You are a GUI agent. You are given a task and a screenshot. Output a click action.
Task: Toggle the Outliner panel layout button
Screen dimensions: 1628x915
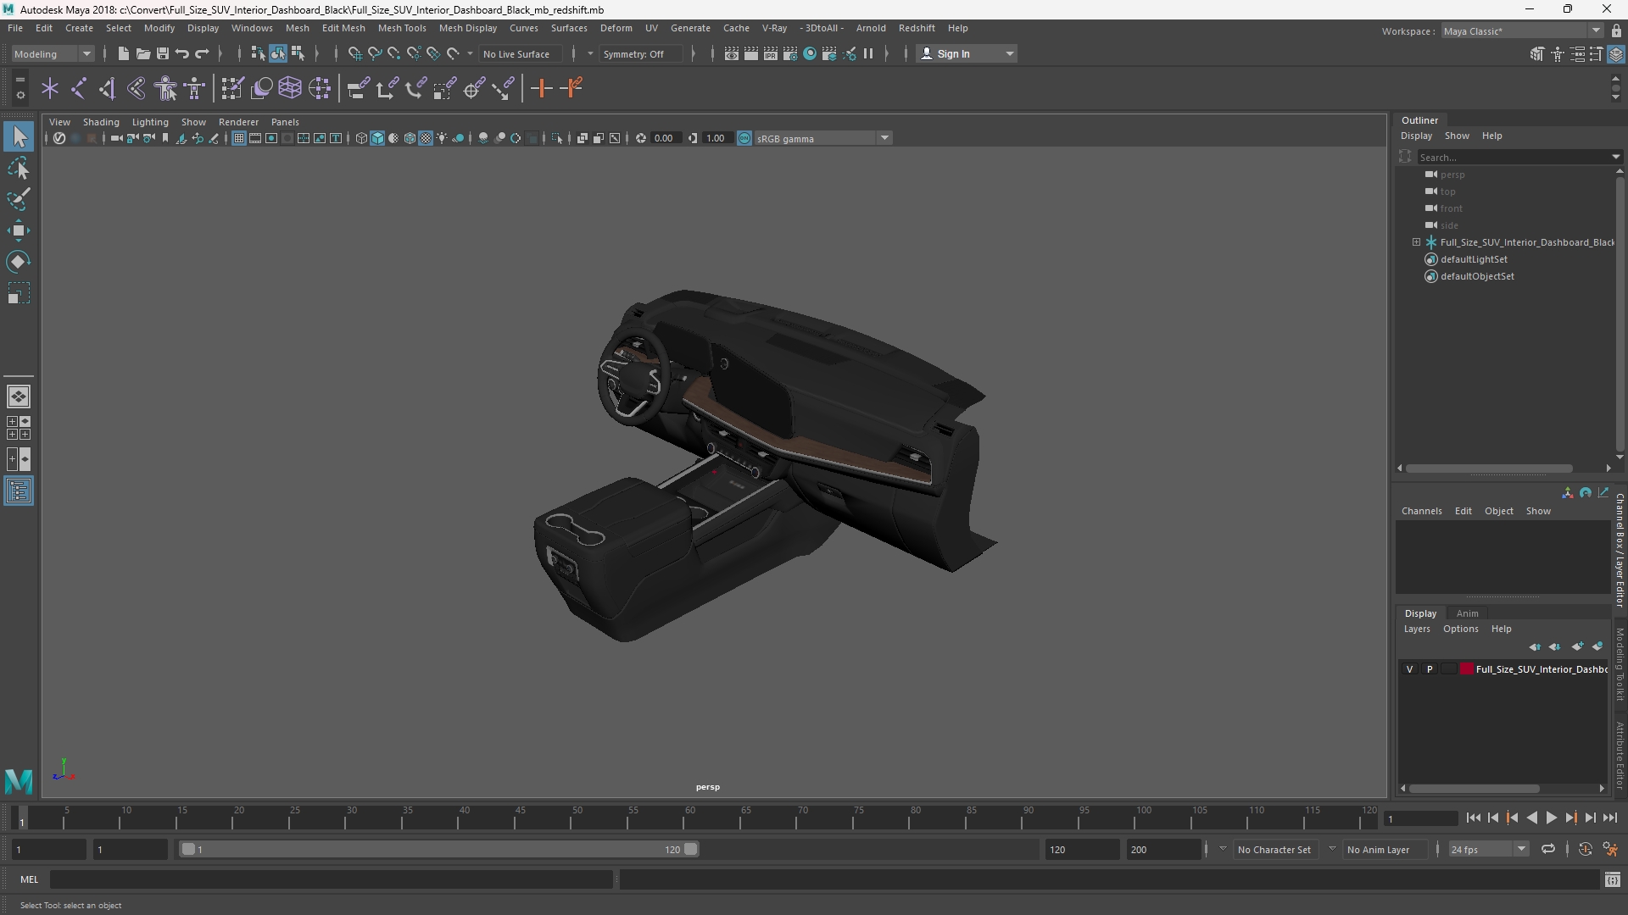coord(19,491)
